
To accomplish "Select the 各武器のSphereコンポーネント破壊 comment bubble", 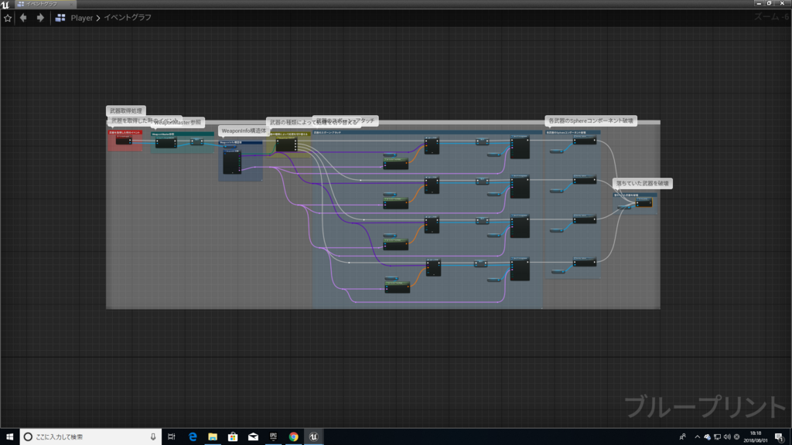I will point(590,121).
